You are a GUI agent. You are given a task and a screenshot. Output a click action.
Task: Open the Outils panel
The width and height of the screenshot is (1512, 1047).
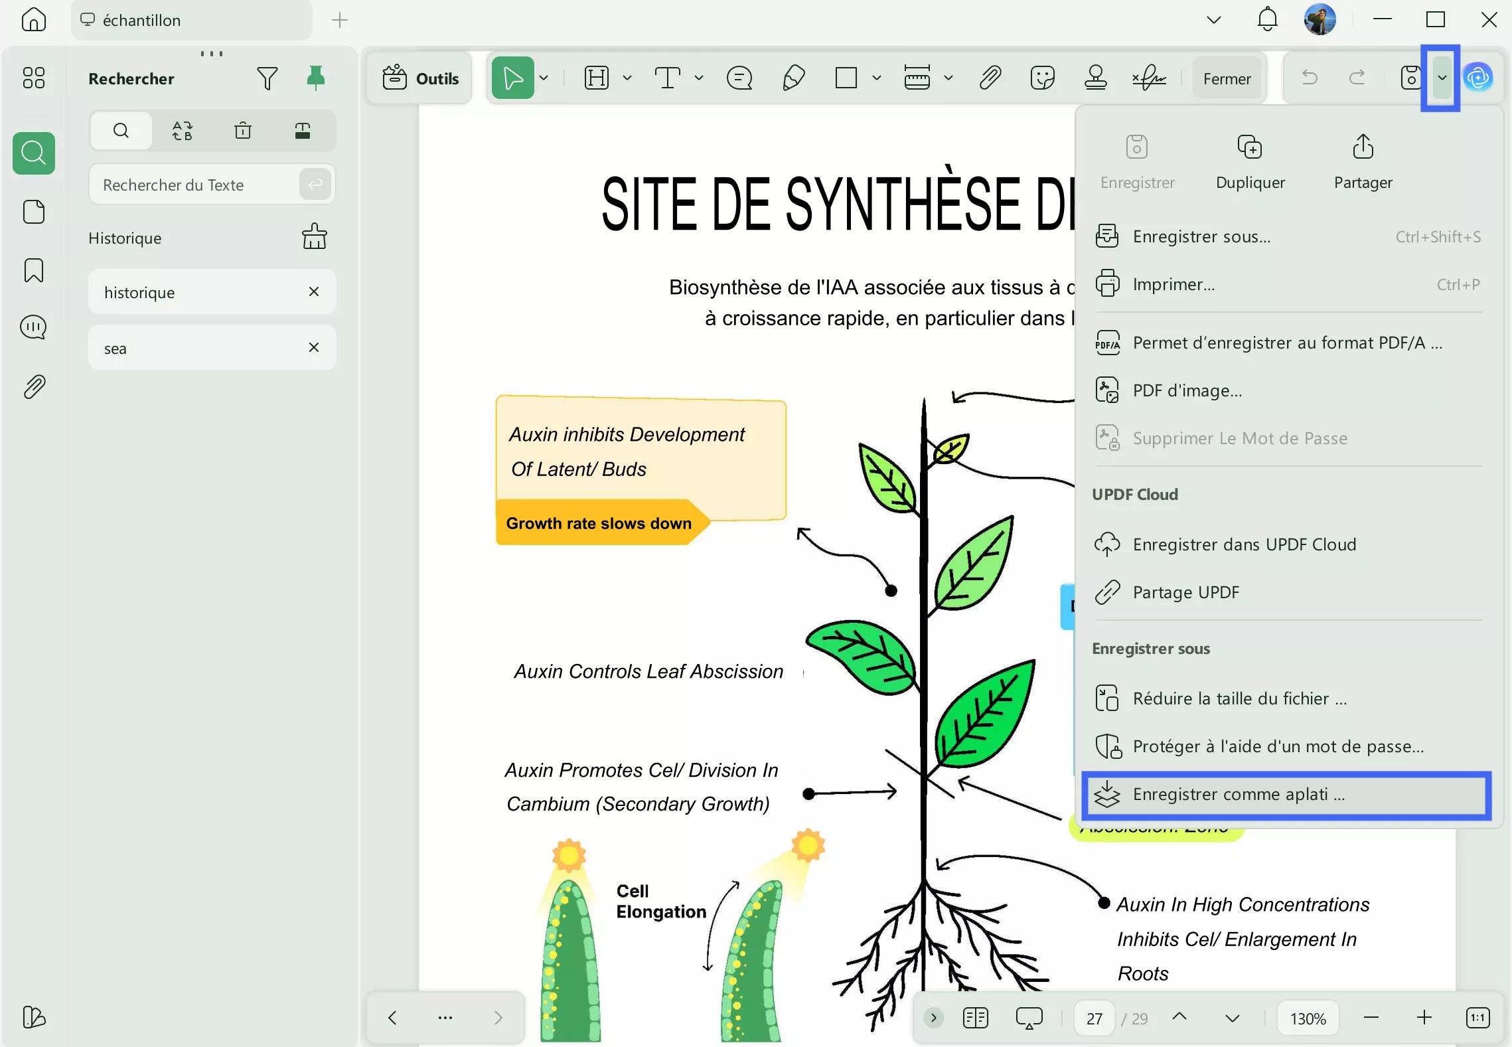[x=419, y=78]
